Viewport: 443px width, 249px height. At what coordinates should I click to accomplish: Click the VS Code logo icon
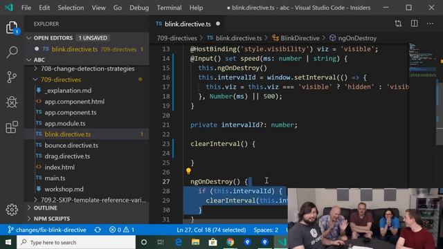9,8
